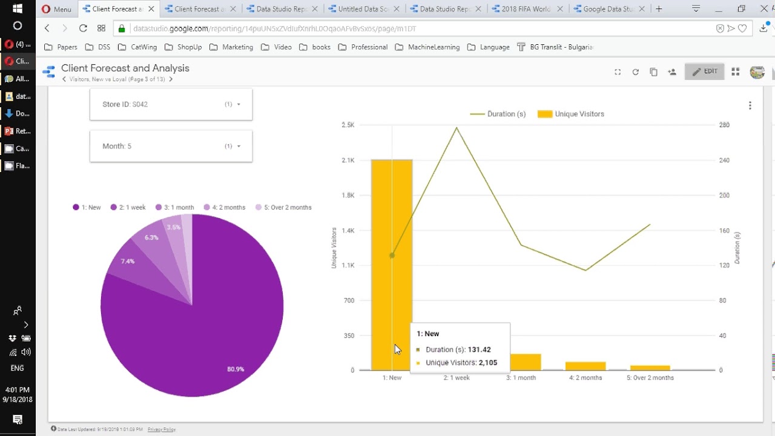Open Opera downloads icon
The image size is (775, 436).
pos(763,28)
